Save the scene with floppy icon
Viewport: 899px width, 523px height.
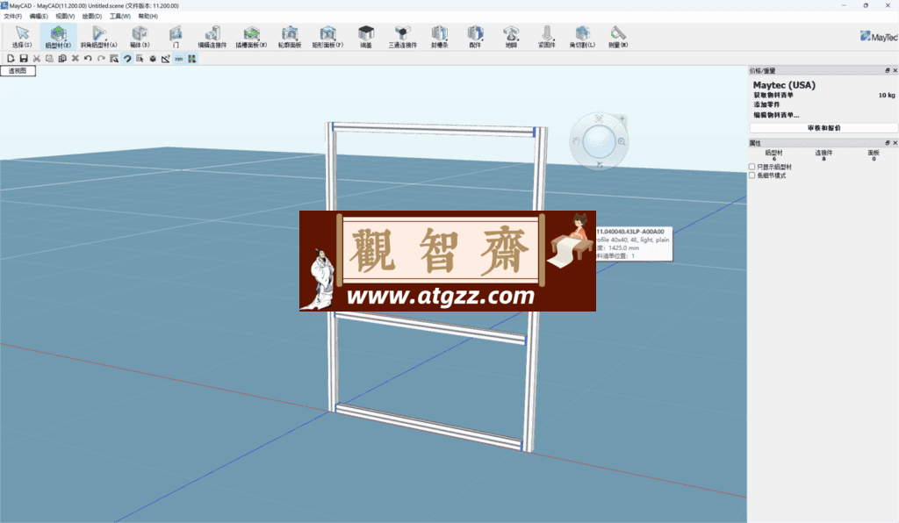[24, 59]
